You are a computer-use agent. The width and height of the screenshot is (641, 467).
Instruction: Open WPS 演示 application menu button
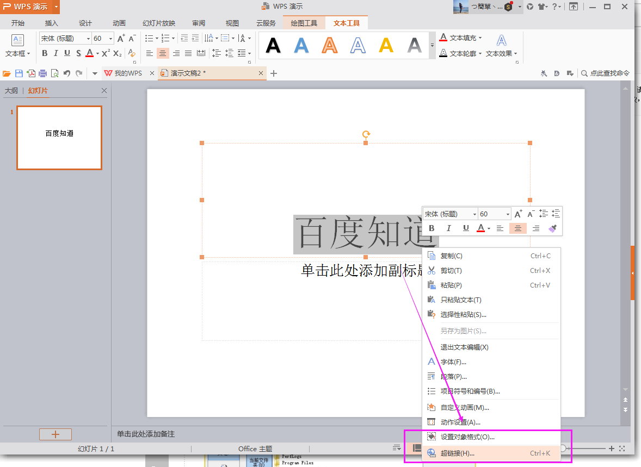point(30,7)
